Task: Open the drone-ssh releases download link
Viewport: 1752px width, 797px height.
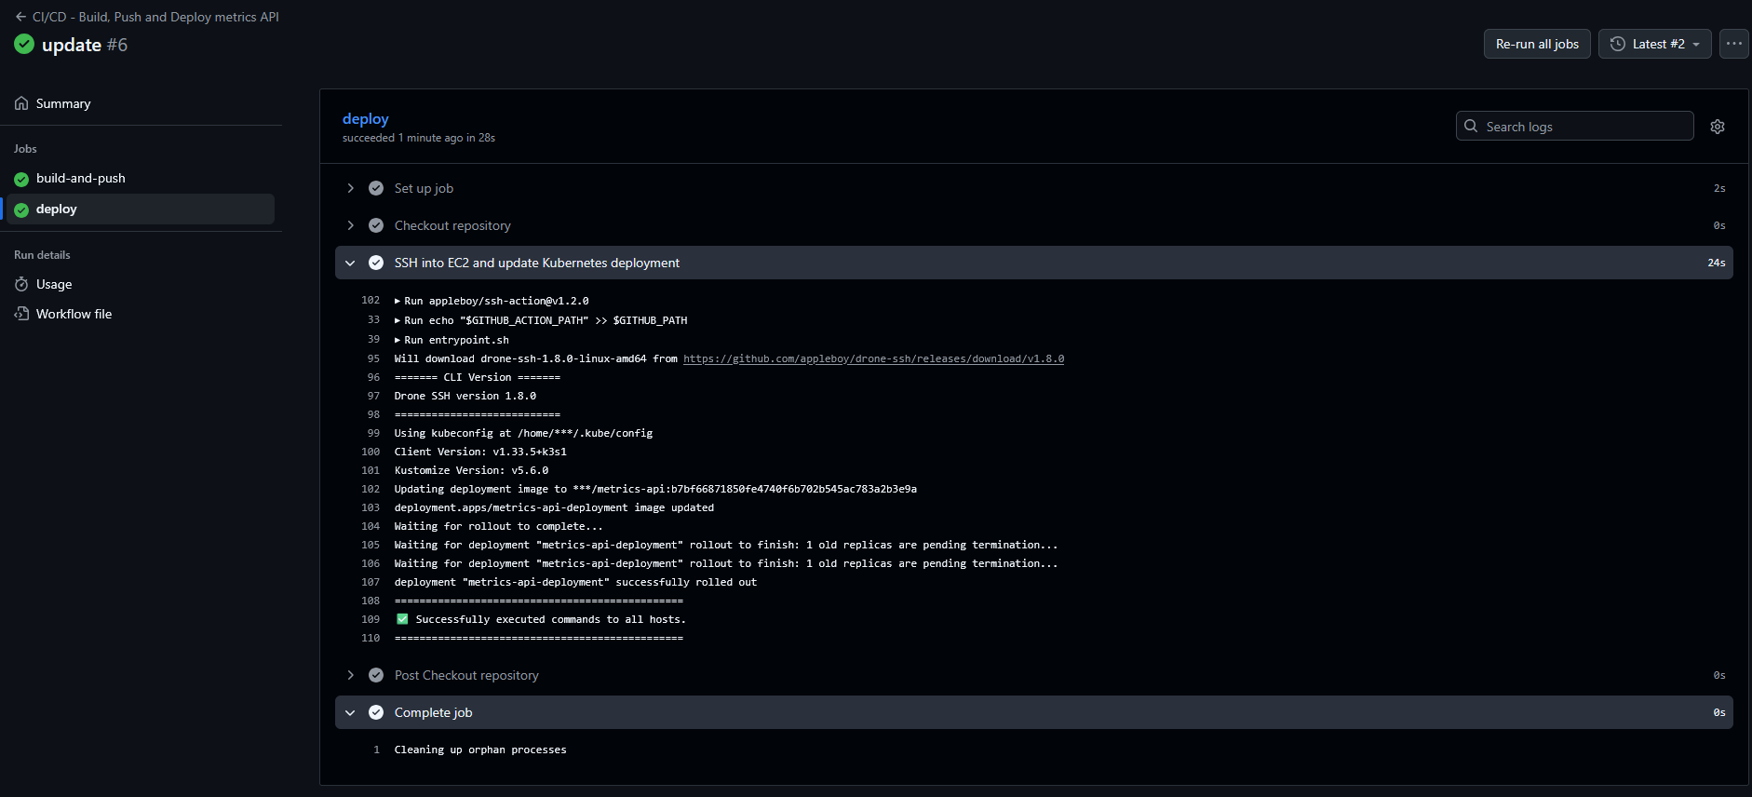Action: pyautogui.click(x=873, y=358)
